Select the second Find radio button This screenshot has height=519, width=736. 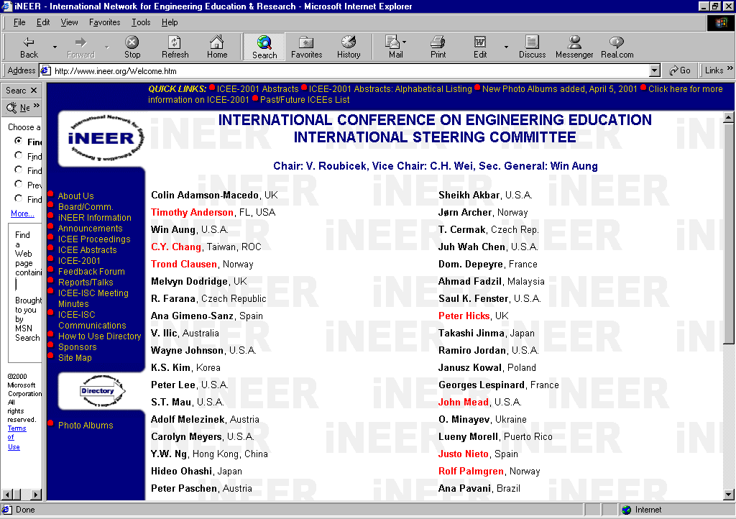pyautogui.click(x=18, y=155)
